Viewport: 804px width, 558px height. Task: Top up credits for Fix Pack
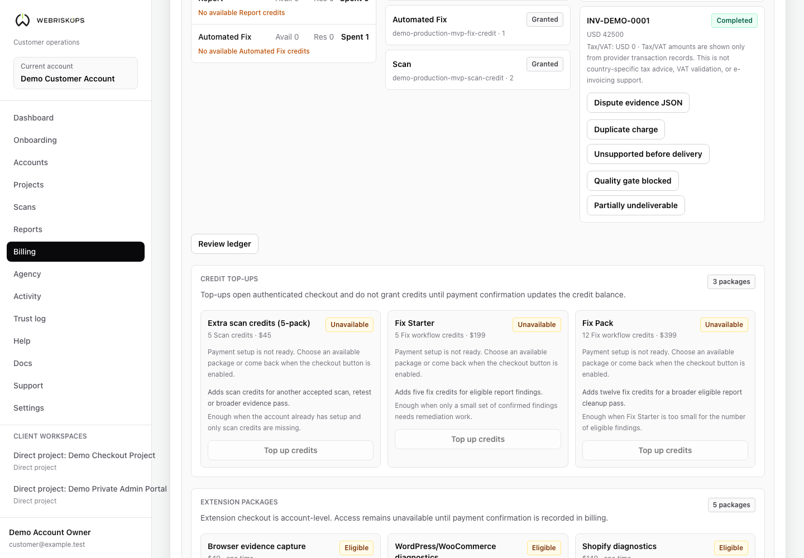[665, 450]
